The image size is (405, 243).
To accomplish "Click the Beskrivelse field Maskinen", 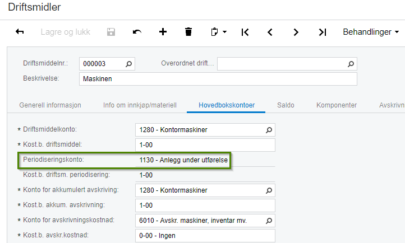I will 218,79.
